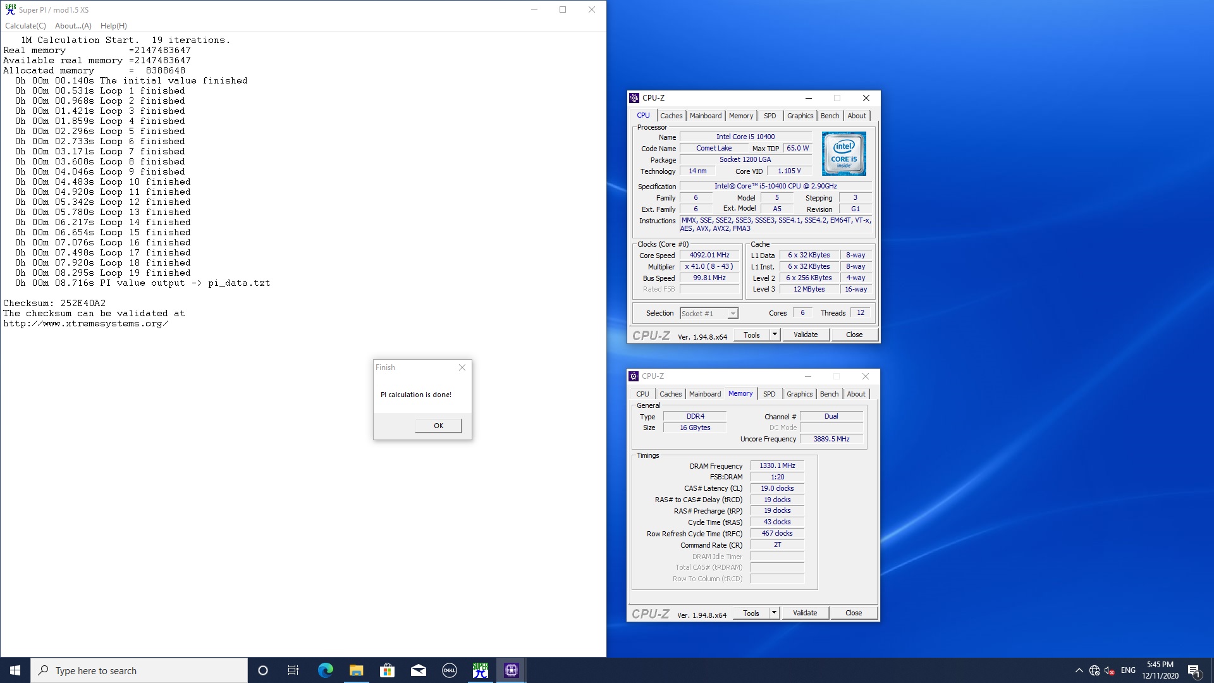1214x683 pixels.
Task: Expand Tools dropdown arrow in upper CPU-Z
Action: pyautogui.click(x=775, y=335)
